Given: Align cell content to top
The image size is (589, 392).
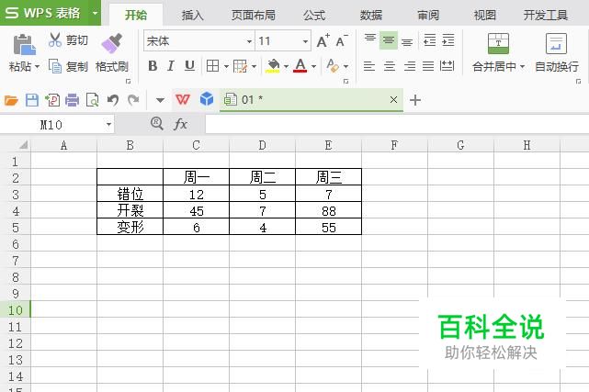Looking at the screenshot, I should [x=370, y=39].
